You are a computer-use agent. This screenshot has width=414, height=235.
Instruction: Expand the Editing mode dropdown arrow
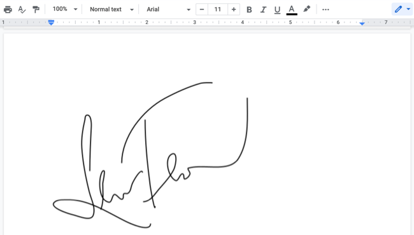click(x=408, y=10)
